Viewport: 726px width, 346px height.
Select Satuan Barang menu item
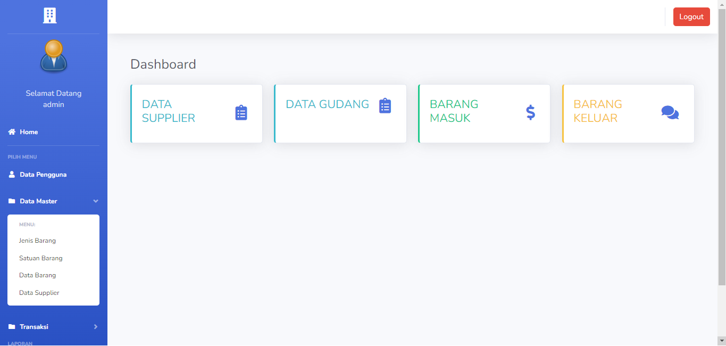click(41, 258)
